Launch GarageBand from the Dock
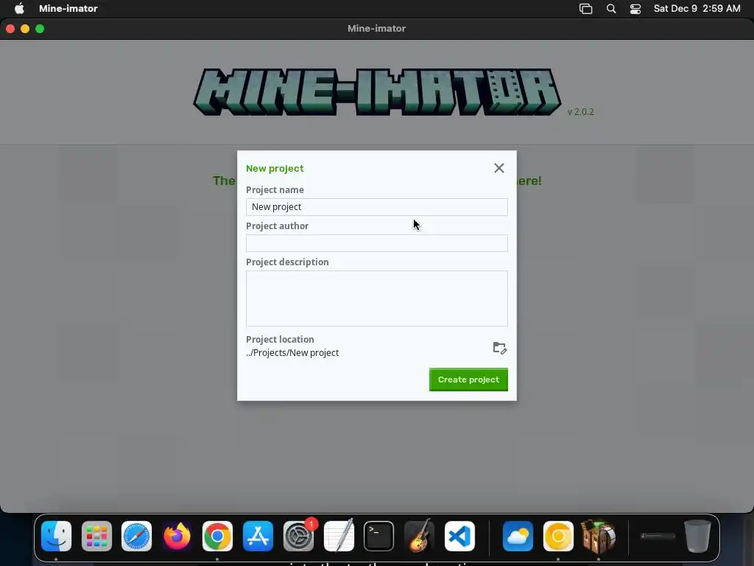This screenshot has height=566, width=754. (419, 536)
